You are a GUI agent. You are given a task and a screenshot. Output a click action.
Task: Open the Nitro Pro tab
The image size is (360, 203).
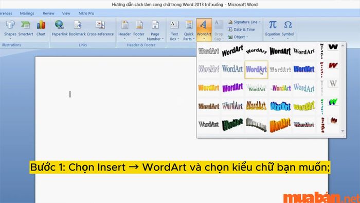point(86,13)
